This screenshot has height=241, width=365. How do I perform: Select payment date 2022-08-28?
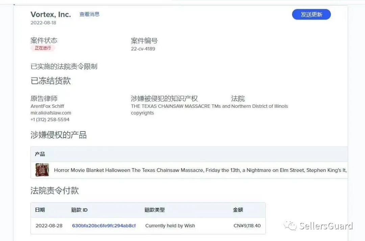coord(49,226)
